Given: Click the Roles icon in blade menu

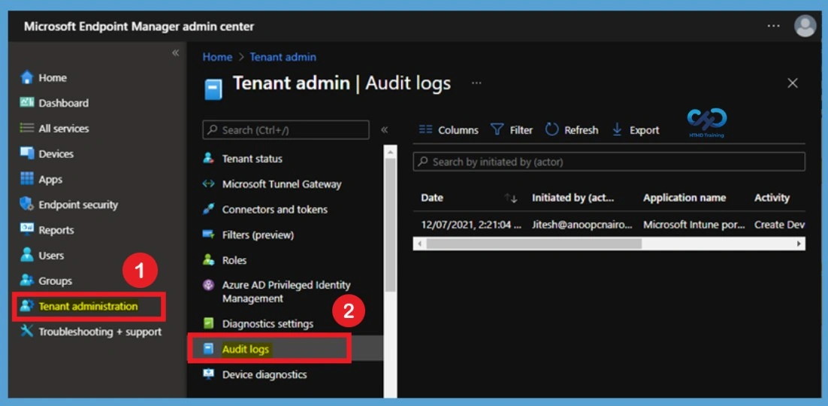Looking at the screenshot, I should pyautogui.click(x=209, y=260).
